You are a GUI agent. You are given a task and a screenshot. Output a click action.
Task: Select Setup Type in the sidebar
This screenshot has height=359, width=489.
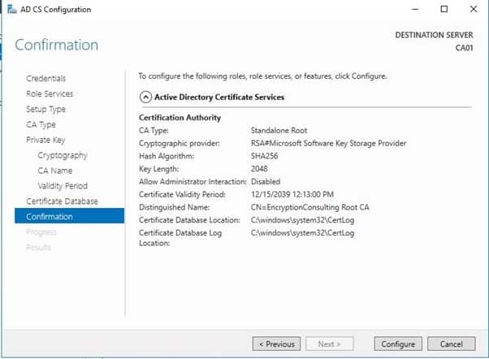click(45, 110)
